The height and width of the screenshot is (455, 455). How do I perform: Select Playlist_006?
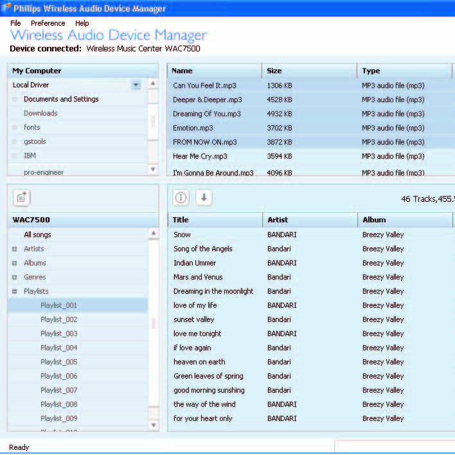coord(59,376)
